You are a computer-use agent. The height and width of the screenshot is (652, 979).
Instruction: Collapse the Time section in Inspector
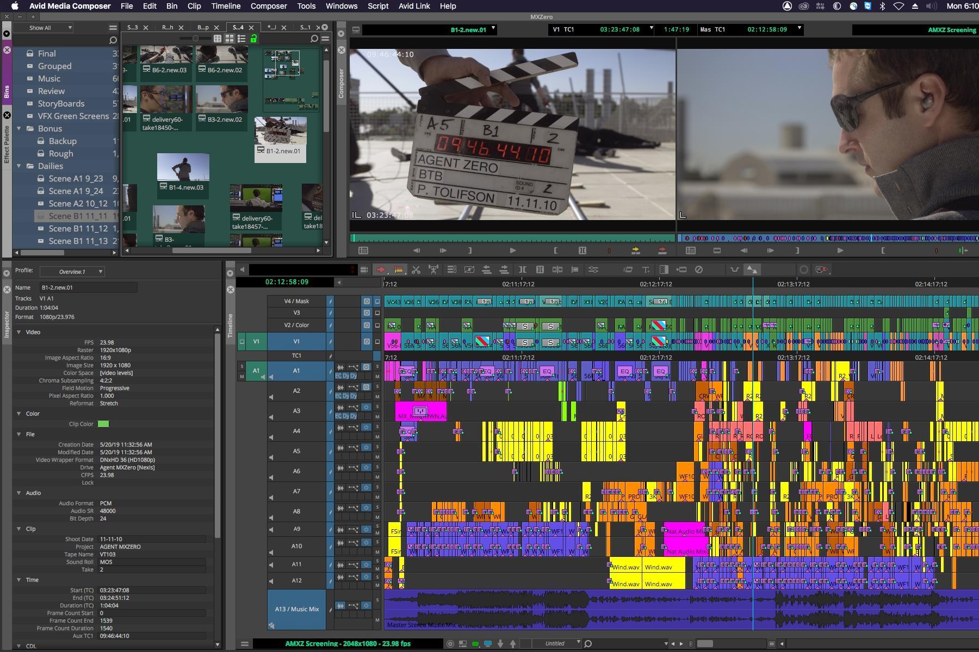point(19,580)
